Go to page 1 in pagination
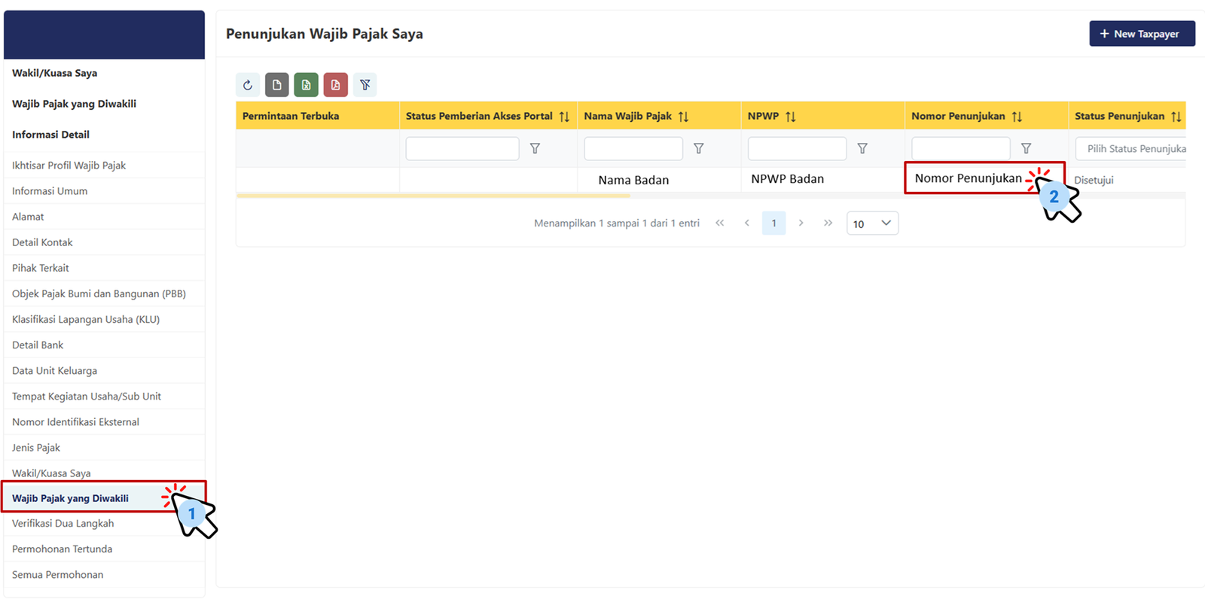 pos(773,223)
